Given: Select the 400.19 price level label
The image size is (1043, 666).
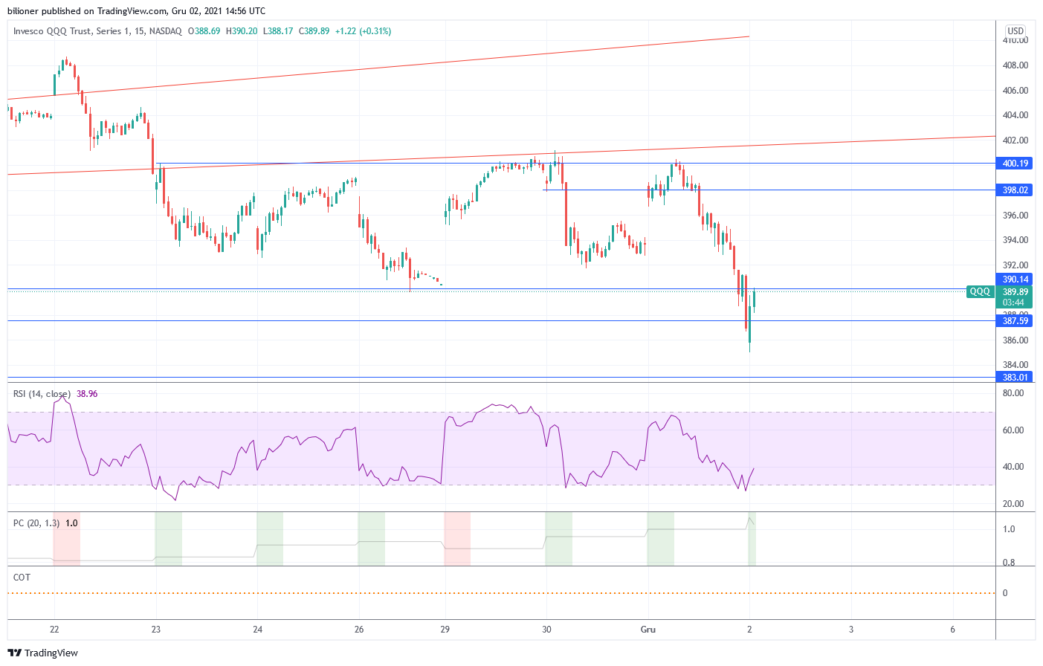Looking at the screenshot, I should (x=1015, y=164).
